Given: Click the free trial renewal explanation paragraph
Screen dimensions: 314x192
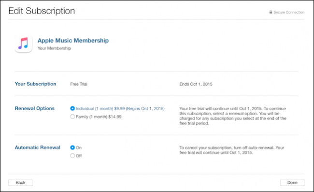Looking at the screenshot, I should [233, 116].
